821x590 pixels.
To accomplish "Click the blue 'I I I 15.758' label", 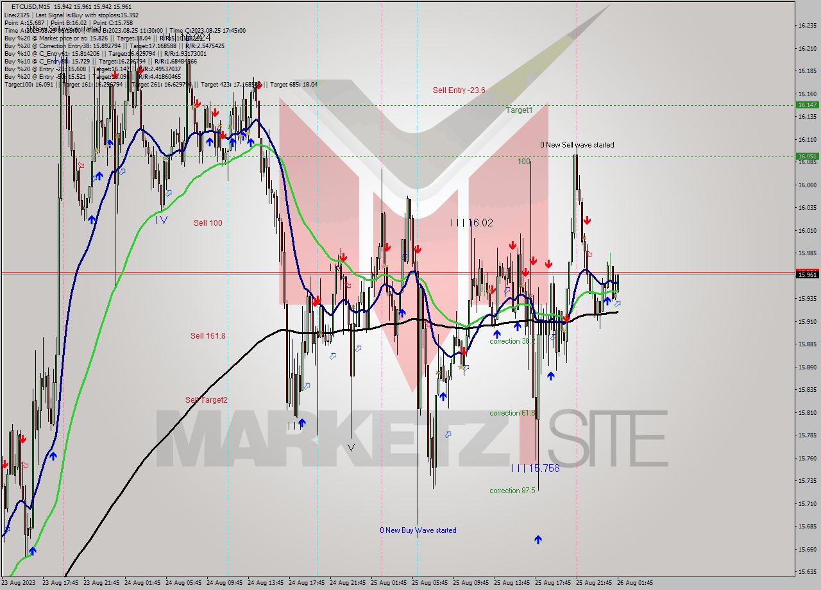I will (536, 468).
